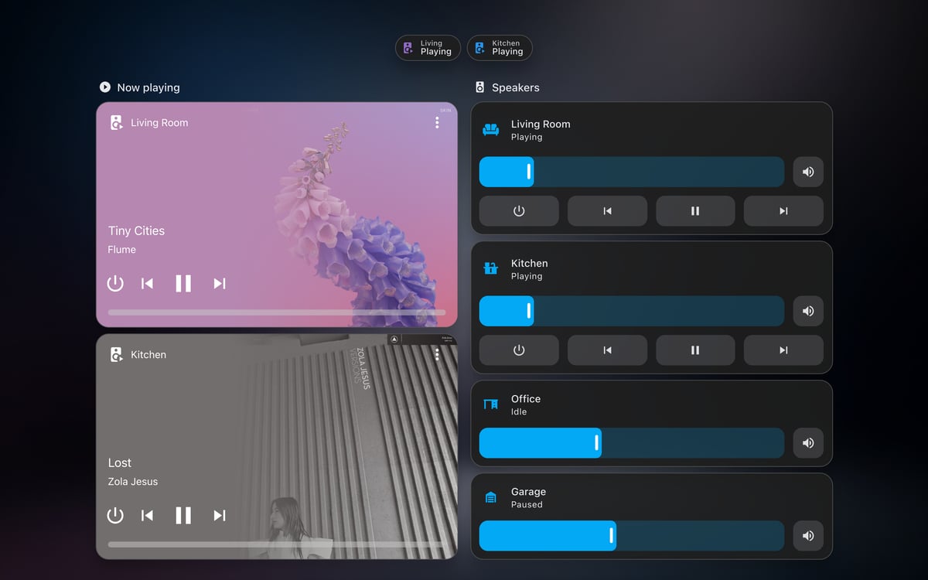This screenshot has width=928, height=580.
Task: Click the speaker icon beside Speakers heading
Action: pyautogui.click(x=479, y=87)
